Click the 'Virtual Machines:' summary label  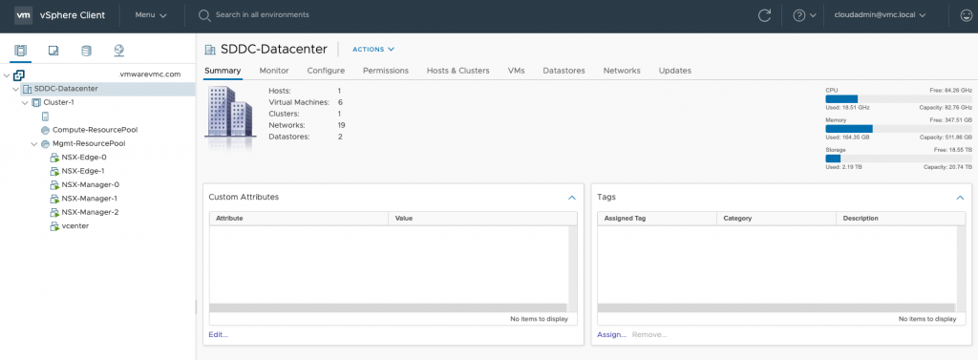click(299, 102)
